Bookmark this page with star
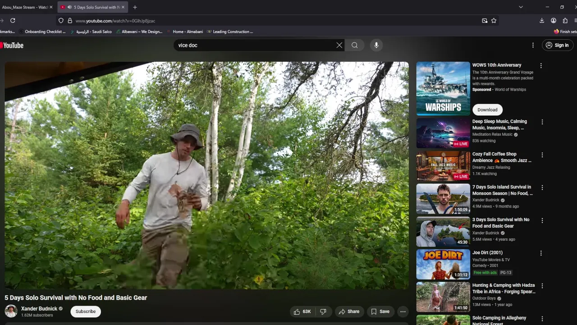 (494, 21)
